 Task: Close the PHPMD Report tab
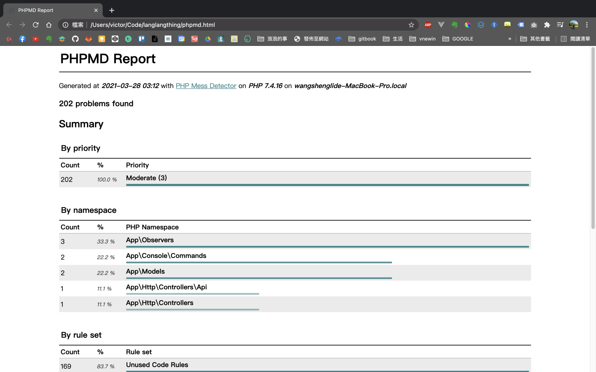point(96,10)
